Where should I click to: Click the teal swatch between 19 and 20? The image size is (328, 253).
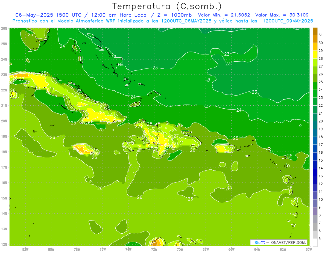[315, 125]
